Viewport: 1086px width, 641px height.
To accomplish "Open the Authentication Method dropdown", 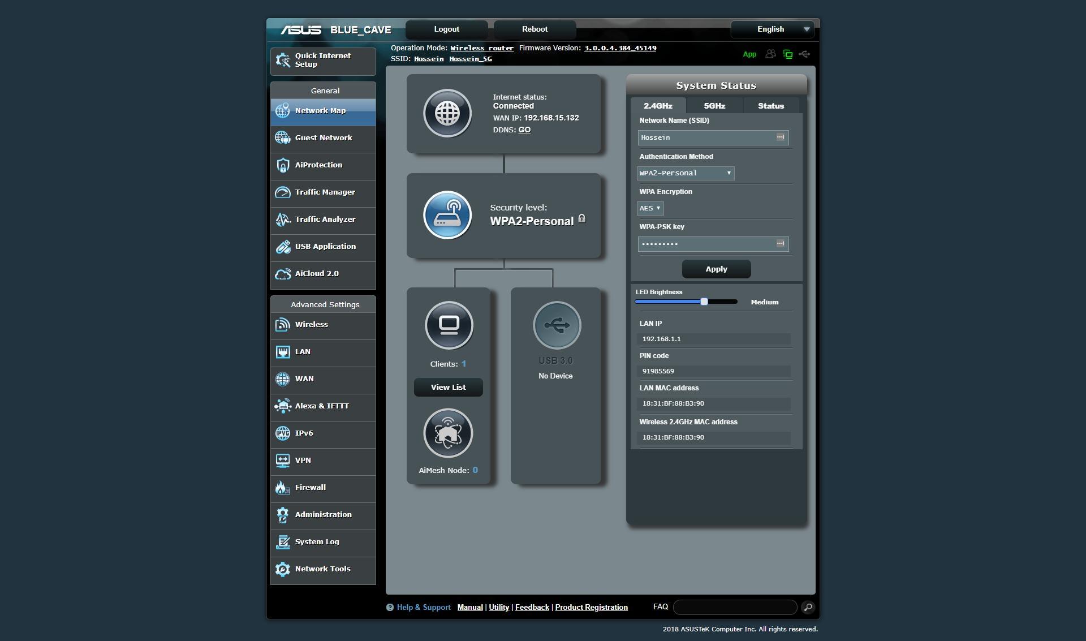I will [x=686, y=173].
